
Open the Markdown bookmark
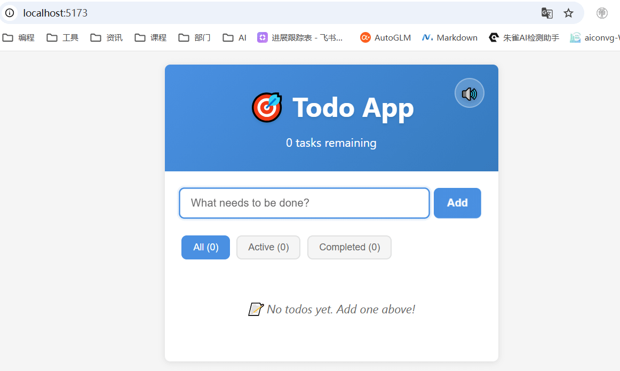(x=450, y=37)
